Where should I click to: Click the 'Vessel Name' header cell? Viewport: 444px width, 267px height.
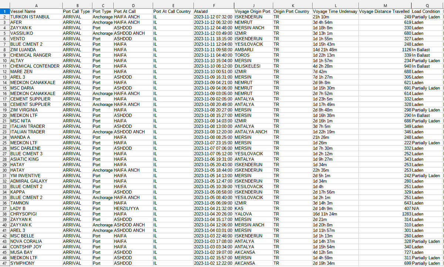click(36, 11)
